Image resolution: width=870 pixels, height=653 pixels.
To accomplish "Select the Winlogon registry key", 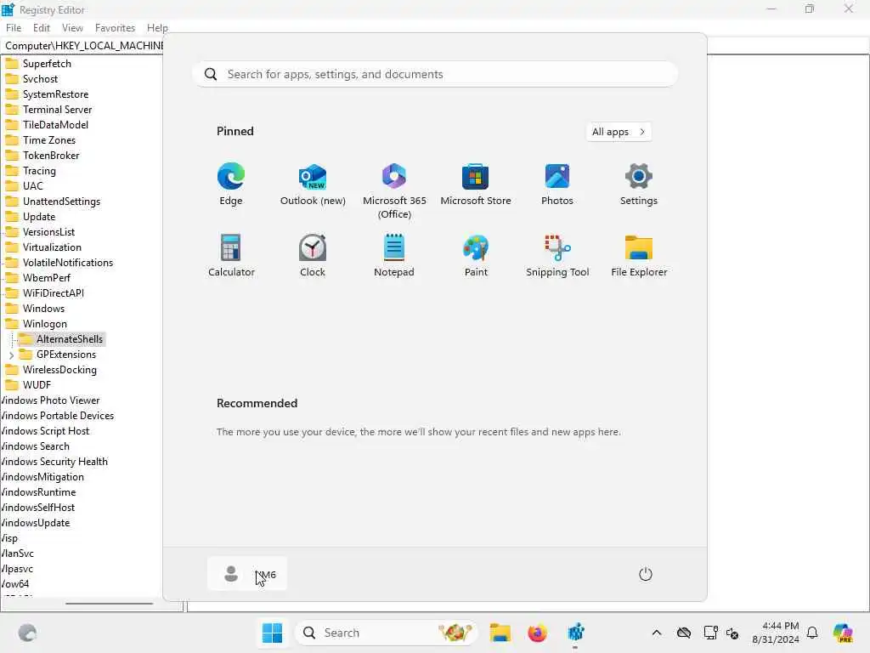I will [44, 324].
